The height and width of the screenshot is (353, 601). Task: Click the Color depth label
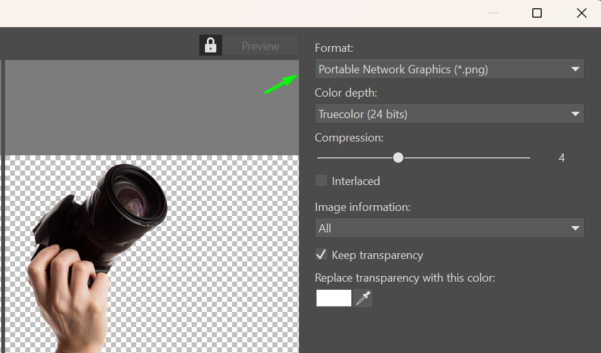(346, 93)
